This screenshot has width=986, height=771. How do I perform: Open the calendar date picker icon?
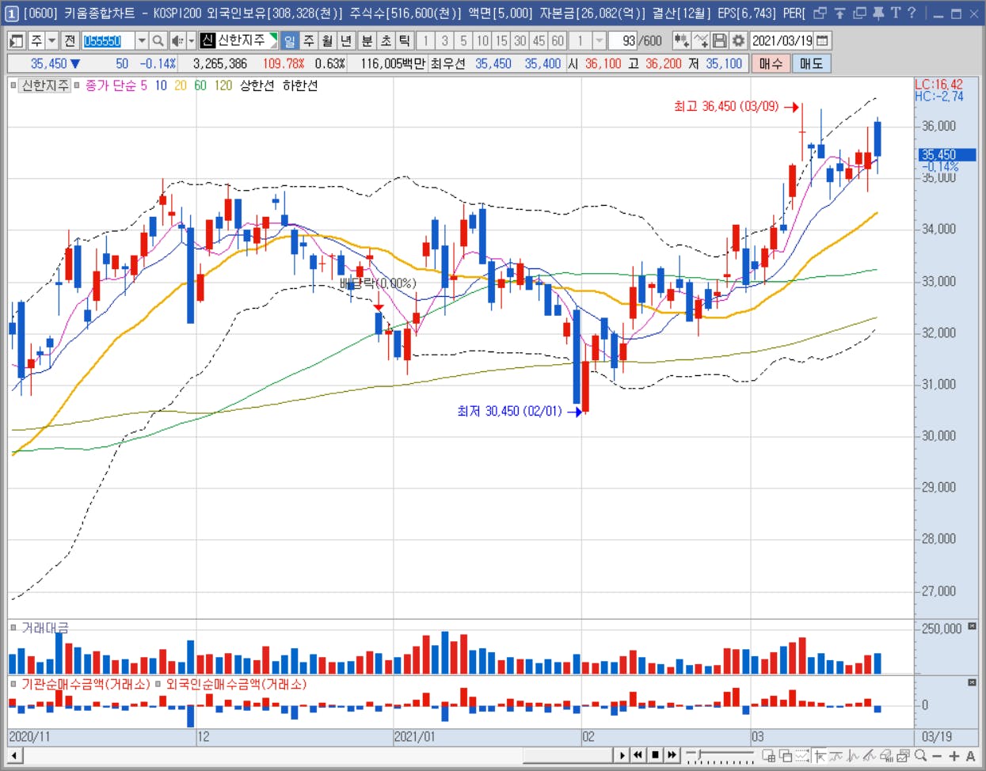822,40
